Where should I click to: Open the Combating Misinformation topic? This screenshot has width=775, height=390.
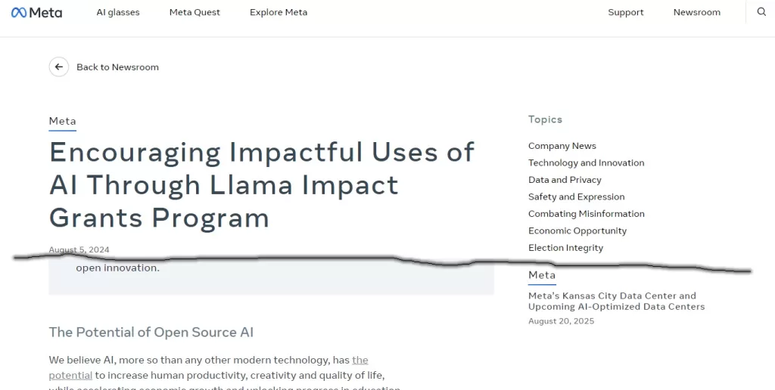586,214
